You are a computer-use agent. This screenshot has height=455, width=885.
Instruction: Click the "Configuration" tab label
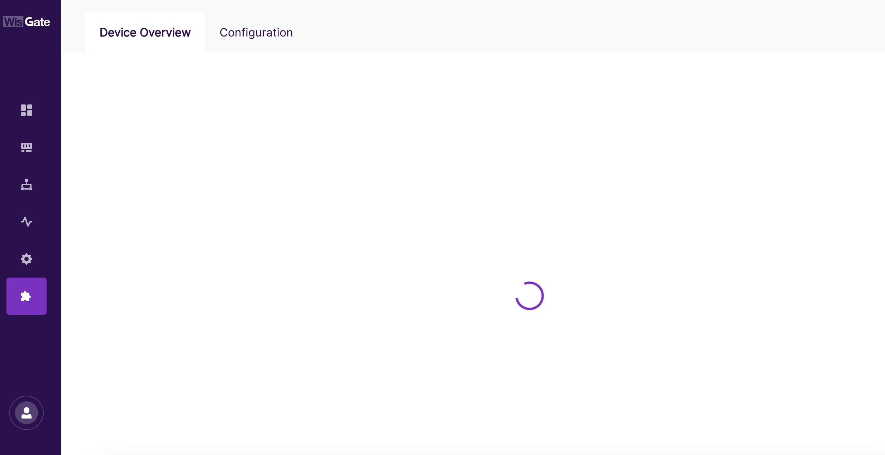click(x=256, y=33)
